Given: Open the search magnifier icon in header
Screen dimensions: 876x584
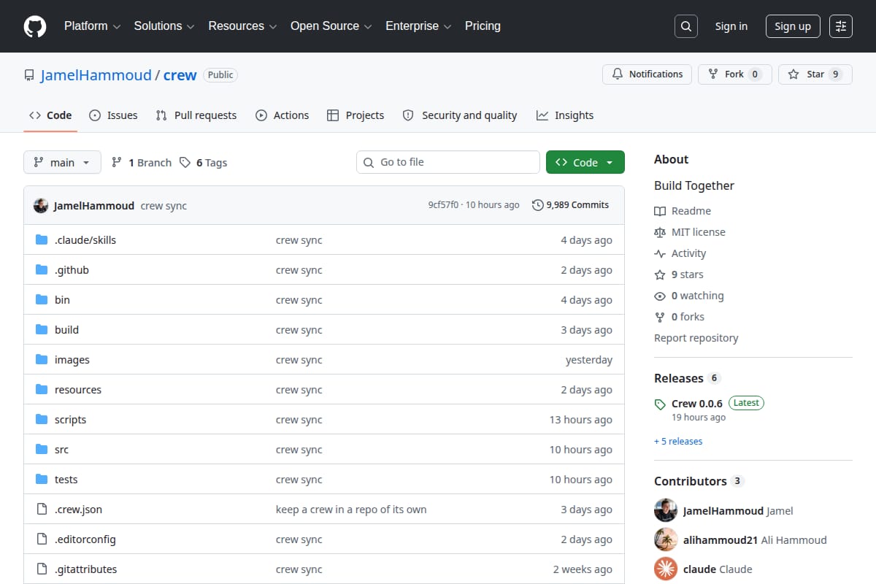Looking at the screenshot, I should (x=685, y=26).
